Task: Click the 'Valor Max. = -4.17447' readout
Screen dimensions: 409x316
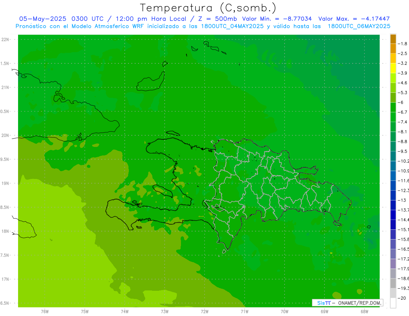Action: tap(354, 19)
